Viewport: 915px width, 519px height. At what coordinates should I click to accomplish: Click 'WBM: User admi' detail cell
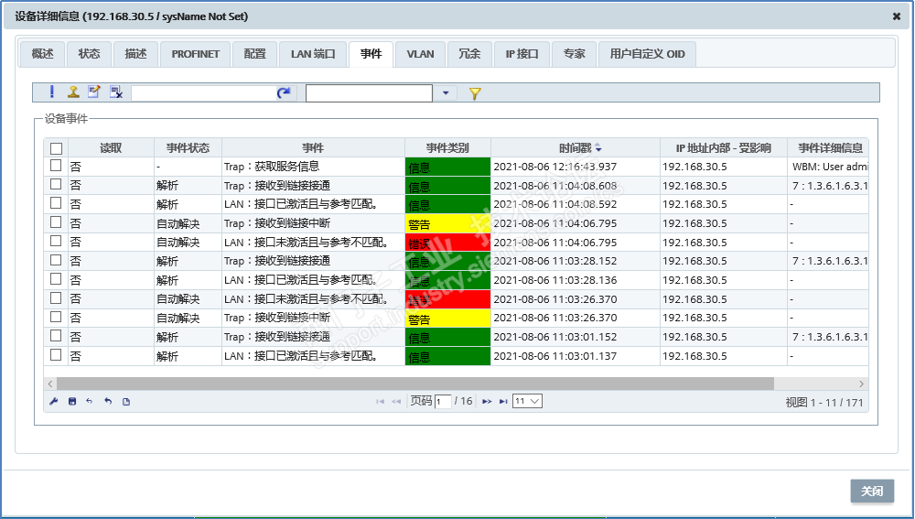pyautogui.click(x=828, y=167)
